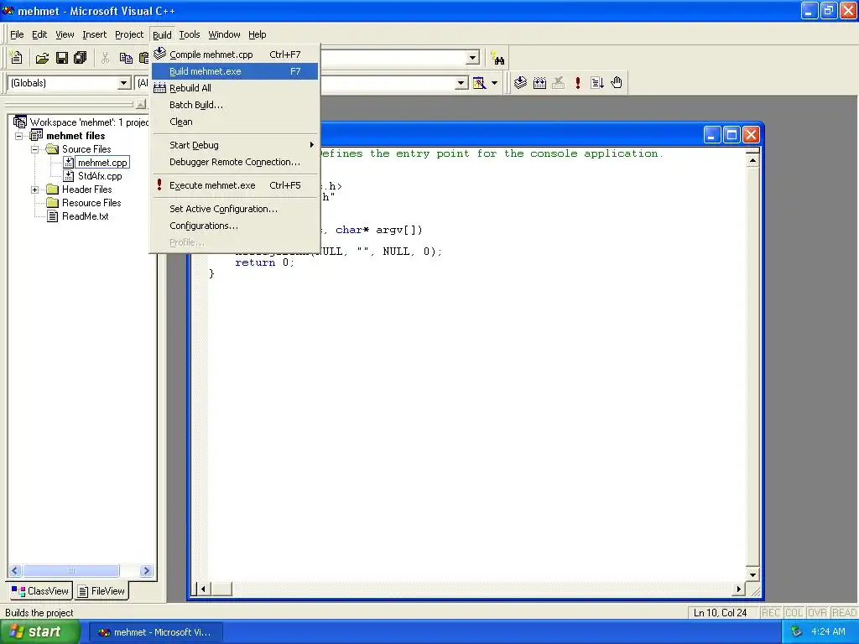Viewport: 859px width, 644px height.
Task: Click the editor horizontal scroll left arrow
Action: (203, 589)
